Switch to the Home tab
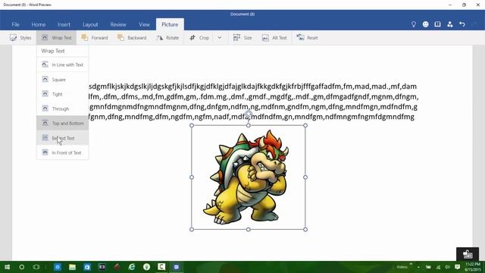Screen dimensions: 485x273 39,24
